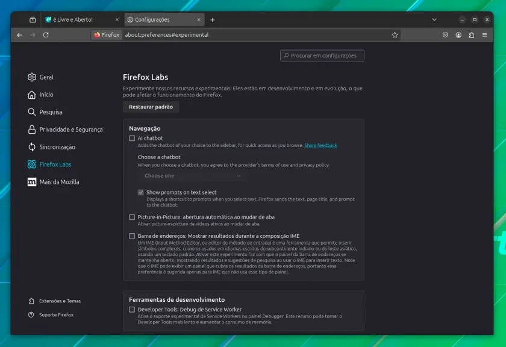The width and height of the screenshot is (506, 347).
Task: Open the 'Choose one' chatbot dropdown
Action: click(192, 176)
